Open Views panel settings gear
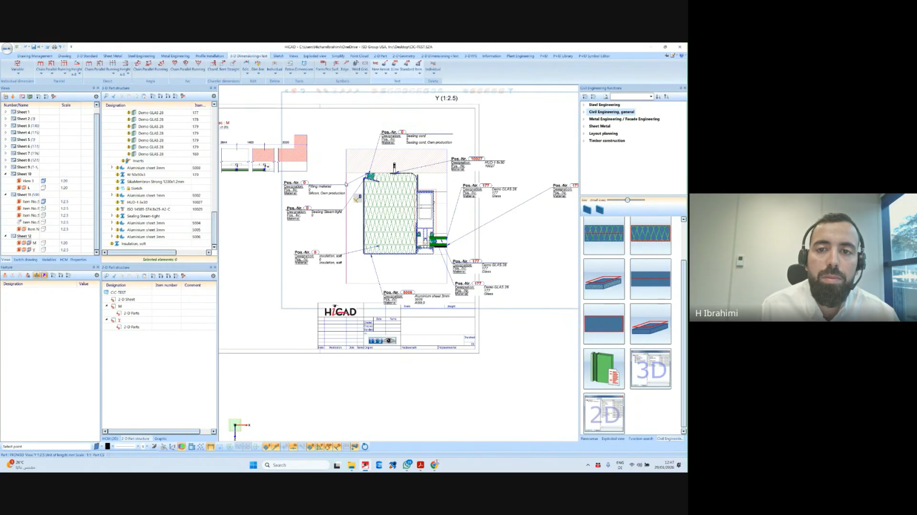The width and height of the screenshot is (917, 515). [x=96, y=97]
